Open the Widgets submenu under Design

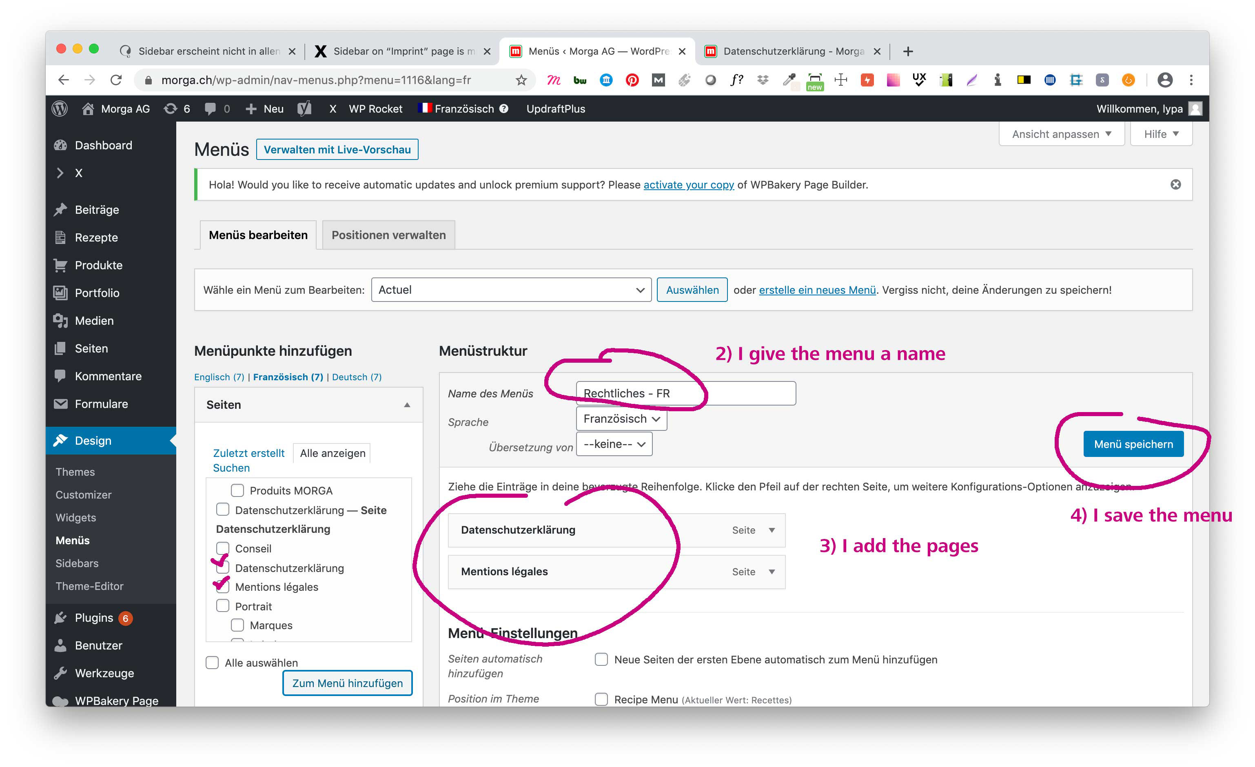click(x=75, y=517)
